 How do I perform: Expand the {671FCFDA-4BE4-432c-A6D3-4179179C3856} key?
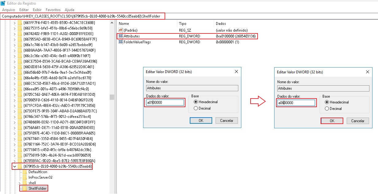tap(14, 106)
